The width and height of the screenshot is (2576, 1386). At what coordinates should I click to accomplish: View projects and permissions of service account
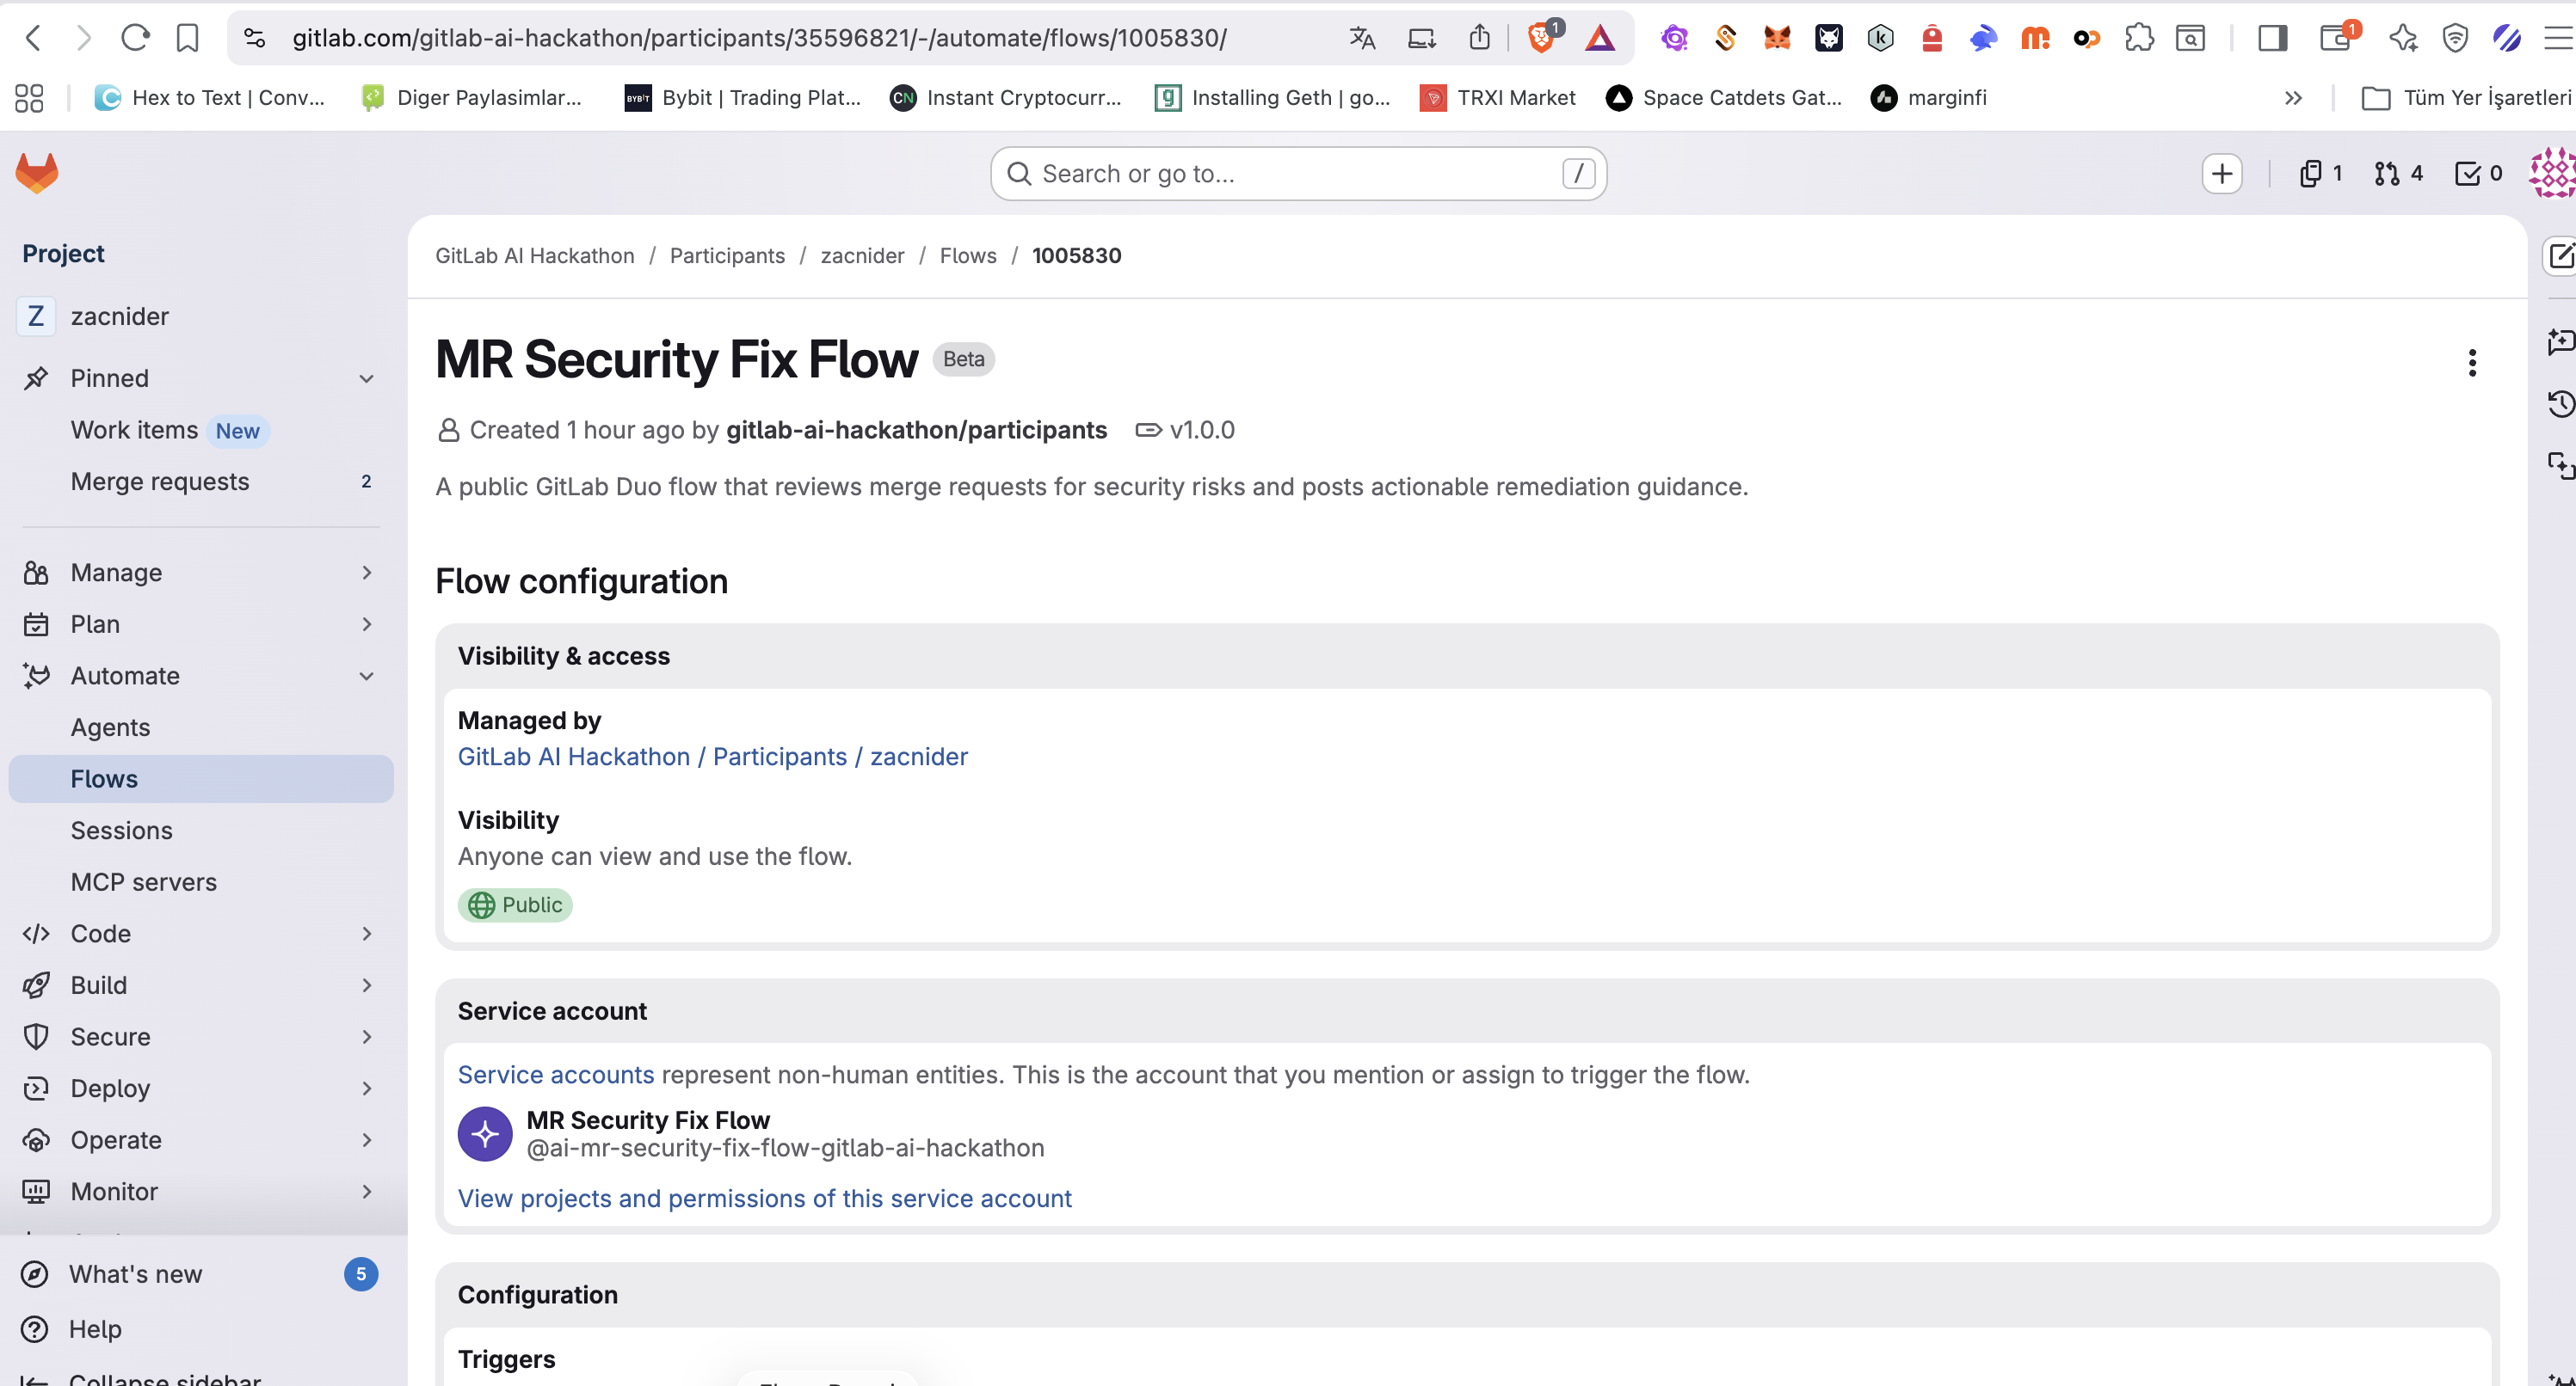(x=764, y=1199)
